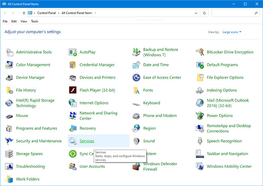Open the Device Manager icon
The width and height of the screenshot is (263, 186).
[9, 78]
